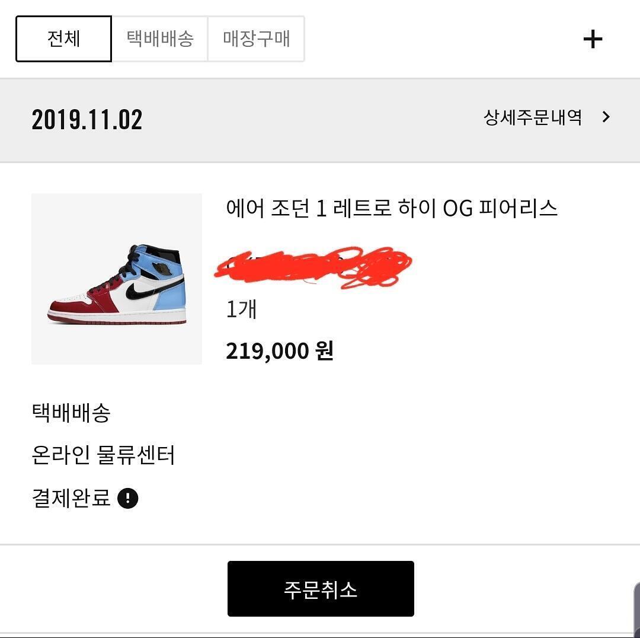The width and height of the screenshot is (640, 638).
Task: Open the 매장구매 tab
Action: click(x=256, y=39)
